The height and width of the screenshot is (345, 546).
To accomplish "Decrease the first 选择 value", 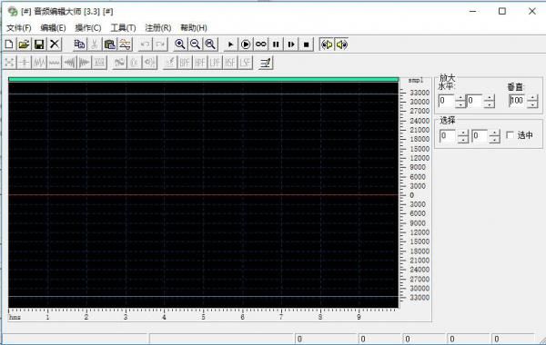I will [x=463, y=139].
